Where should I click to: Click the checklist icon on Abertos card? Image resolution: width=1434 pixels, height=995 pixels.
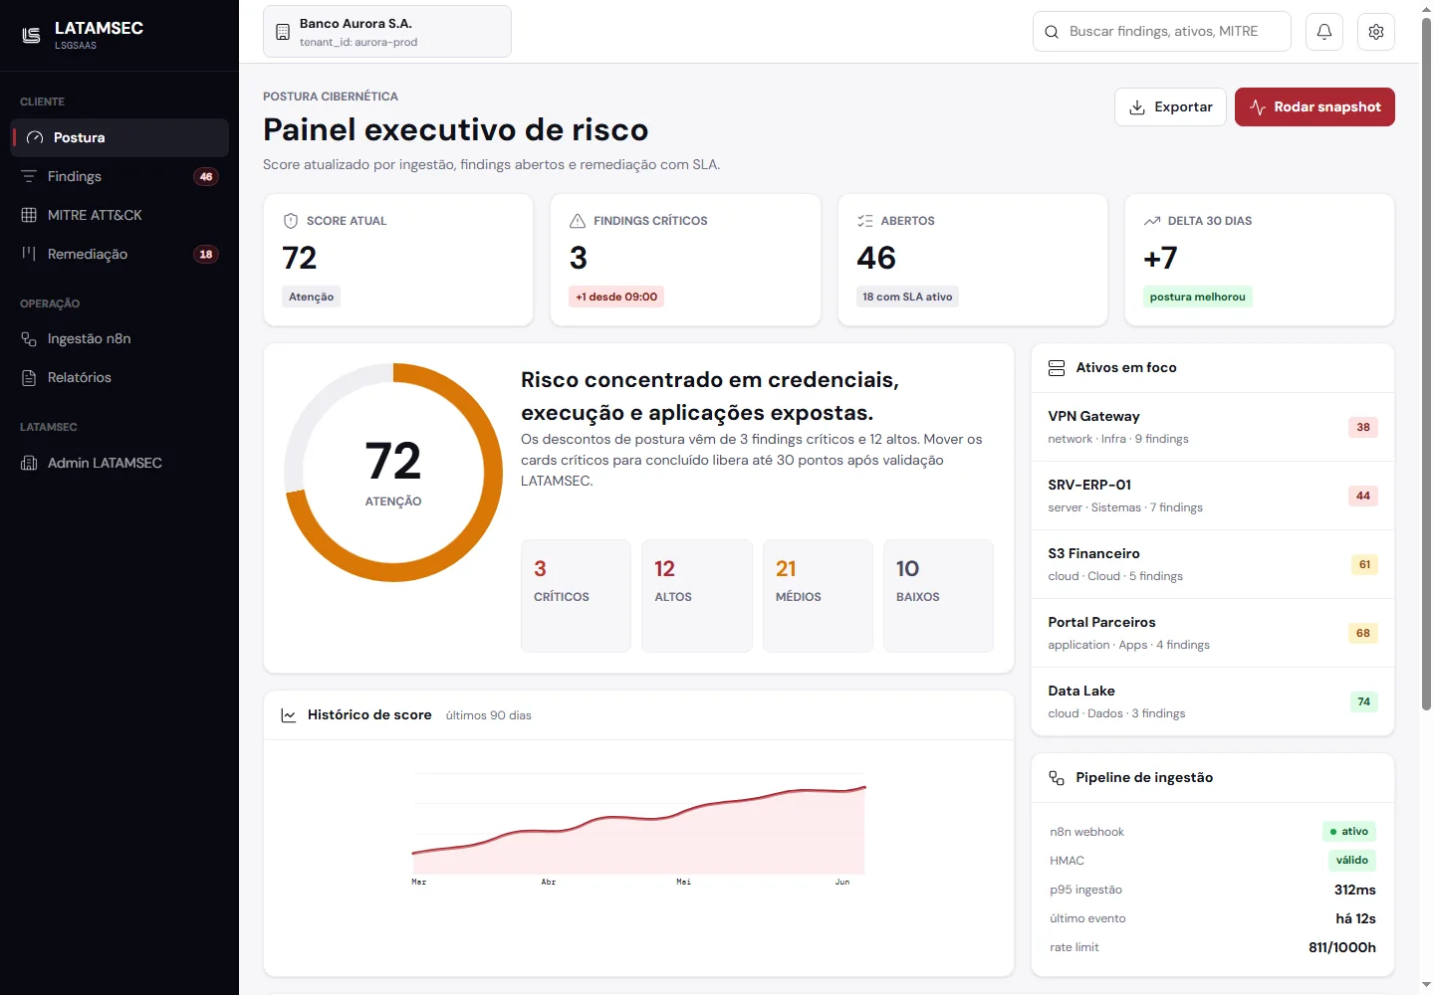[865, 221]
